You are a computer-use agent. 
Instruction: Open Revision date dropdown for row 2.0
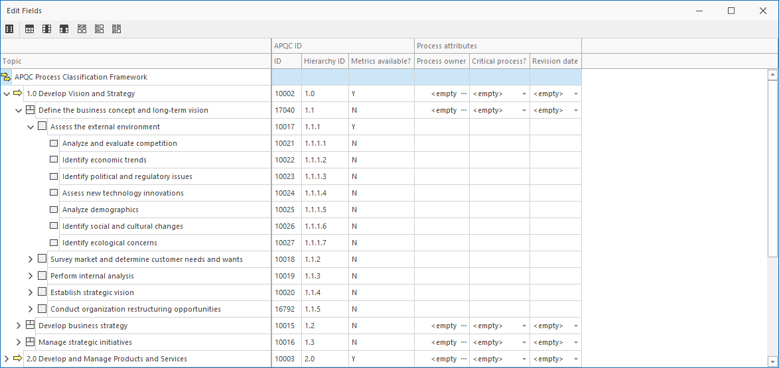[575, 359]
